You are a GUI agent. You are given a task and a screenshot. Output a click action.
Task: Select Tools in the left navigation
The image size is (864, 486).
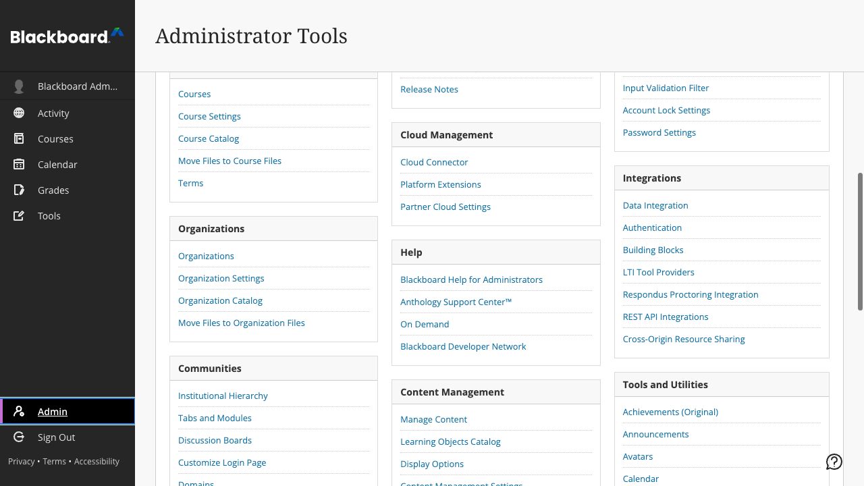click(67, 215)
